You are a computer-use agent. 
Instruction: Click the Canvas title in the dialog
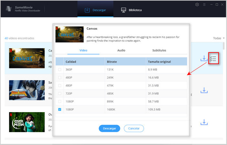(92, 28)
